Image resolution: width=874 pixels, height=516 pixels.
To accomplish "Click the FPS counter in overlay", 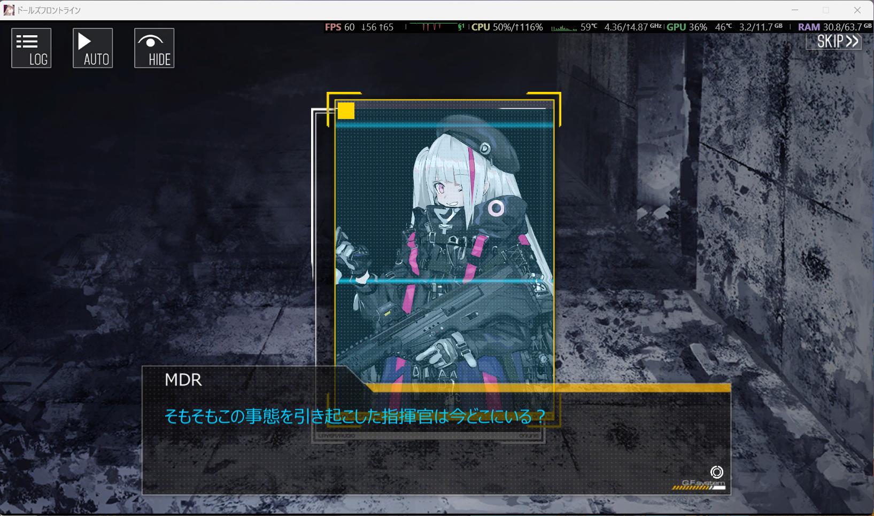I will [x=339, y=27].
